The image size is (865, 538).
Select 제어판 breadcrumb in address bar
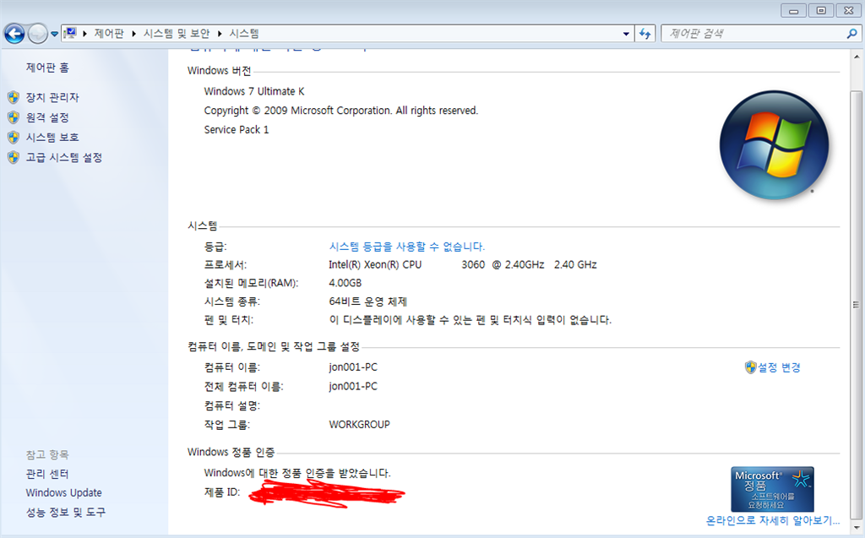(x=109, y=34)
